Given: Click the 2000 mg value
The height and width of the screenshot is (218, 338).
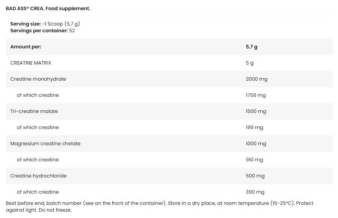Looking at the screenshot, I should (x=257, y=79).
